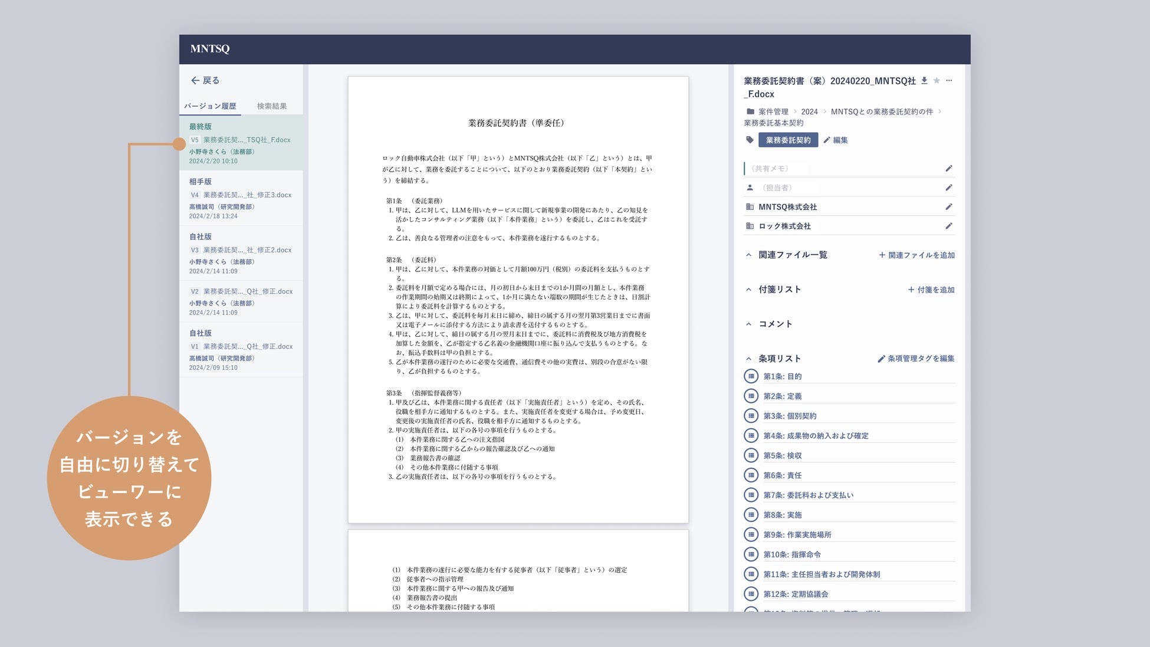Screen dimensions: 1150x647
Task: Download the contract docx file
Action: coord(924,81)
